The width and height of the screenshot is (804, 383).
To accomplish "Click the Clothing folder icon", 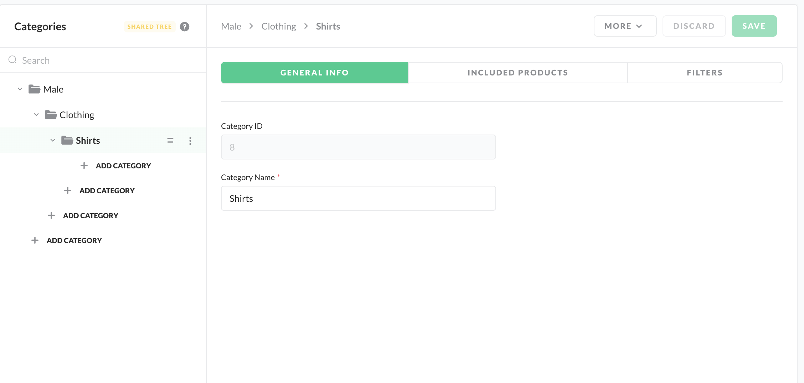I will pyautogui.click(x=51, y=115).
